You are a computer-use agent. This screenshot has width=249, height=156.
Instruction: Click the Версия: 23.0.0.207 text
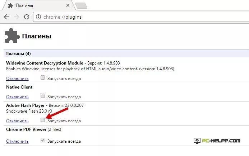click(66, 105)
